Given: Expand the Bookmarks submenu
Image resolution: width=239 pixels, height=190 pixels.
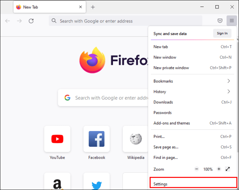Looking at the screenshot, I should [192, 81].
